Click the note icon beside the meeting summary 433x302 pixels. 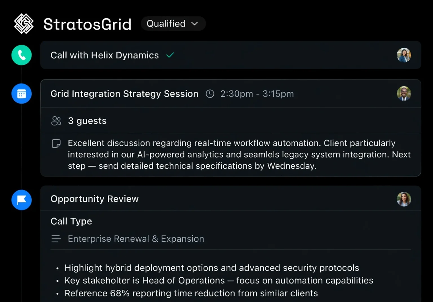pyautogui.click(x=56, y=143)
